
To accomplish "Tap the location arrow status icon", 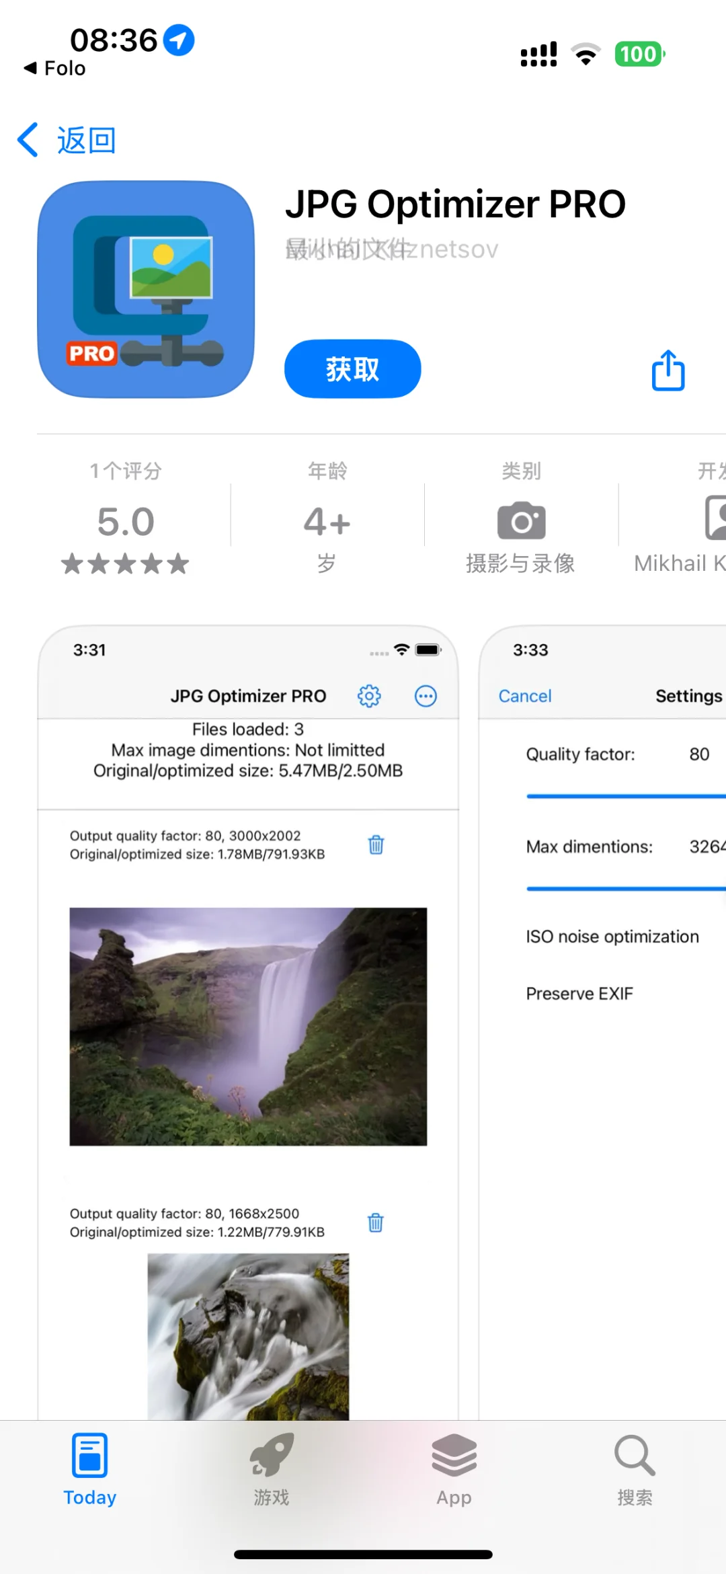I will click(x=179, y=40).
